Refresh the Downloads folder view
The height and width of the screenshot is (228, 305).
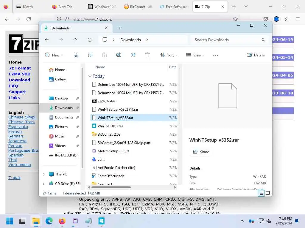[90, 40]
